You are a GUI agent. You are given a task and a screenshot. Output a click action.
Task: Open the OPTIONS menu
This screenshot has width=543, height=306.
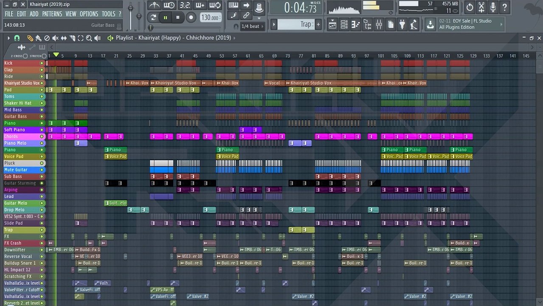(x=89, y=14)
